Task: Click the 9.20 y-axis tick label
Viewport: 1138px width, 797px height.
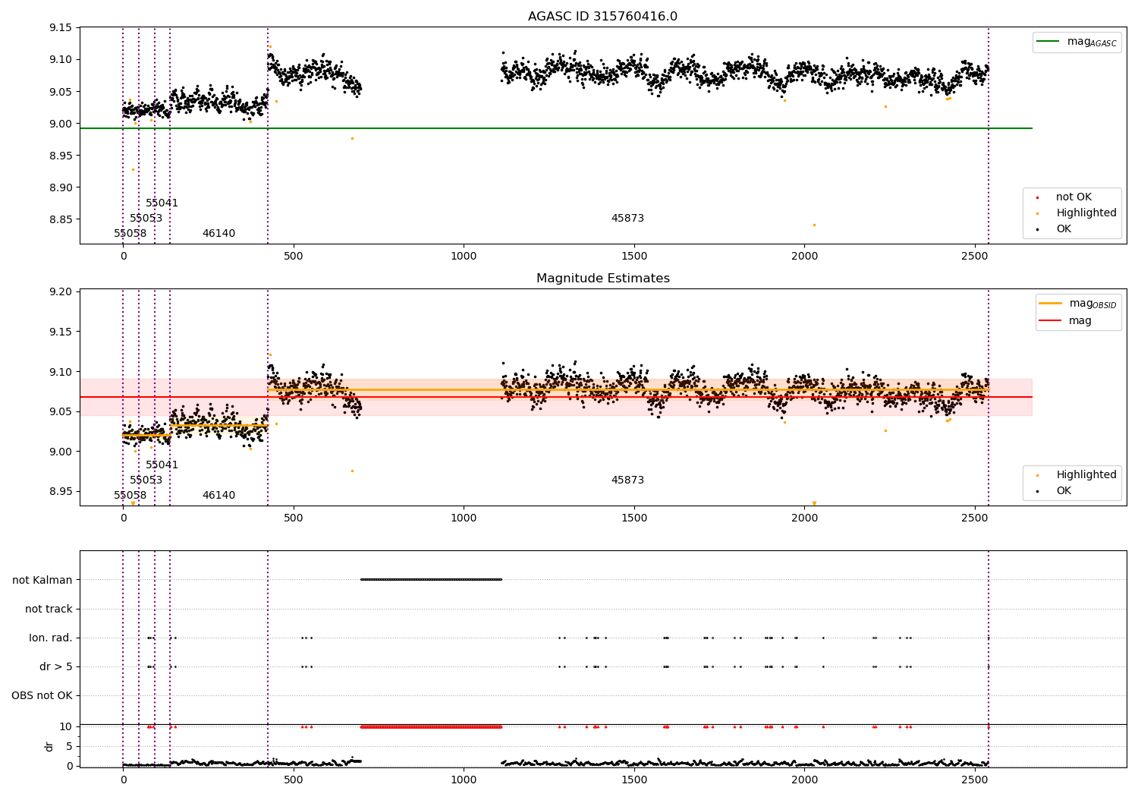Action: click(60, 292)
